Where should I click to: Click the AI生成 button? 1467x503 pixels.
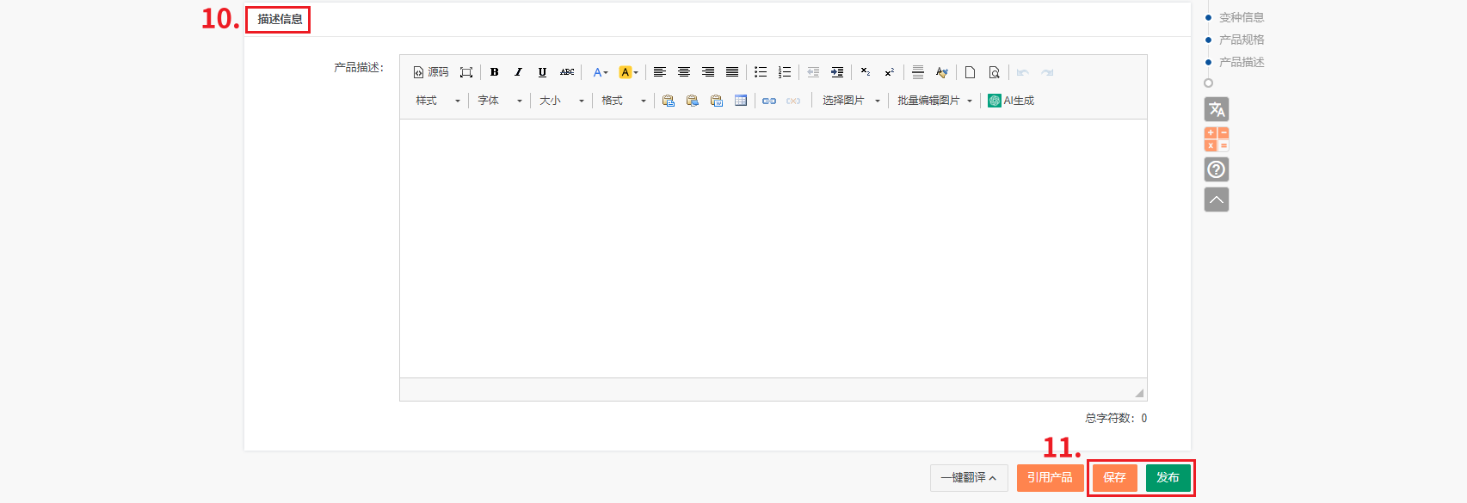click(x=1011, y=101)
